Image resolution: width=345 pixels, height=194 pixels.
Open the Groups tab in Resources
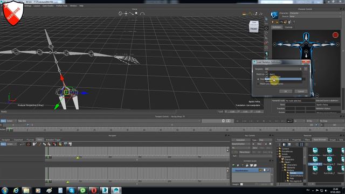point(333,140)
